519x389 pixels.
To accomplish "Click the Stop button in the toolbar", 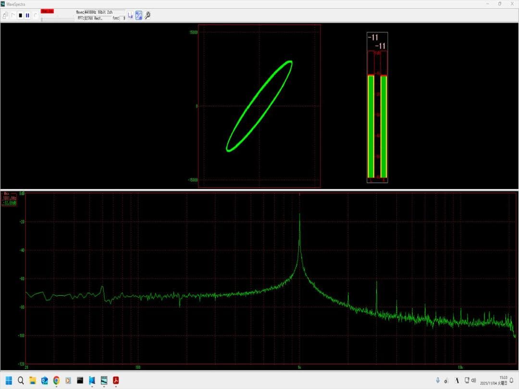I will pyautogui.click(x=20, y=15).
